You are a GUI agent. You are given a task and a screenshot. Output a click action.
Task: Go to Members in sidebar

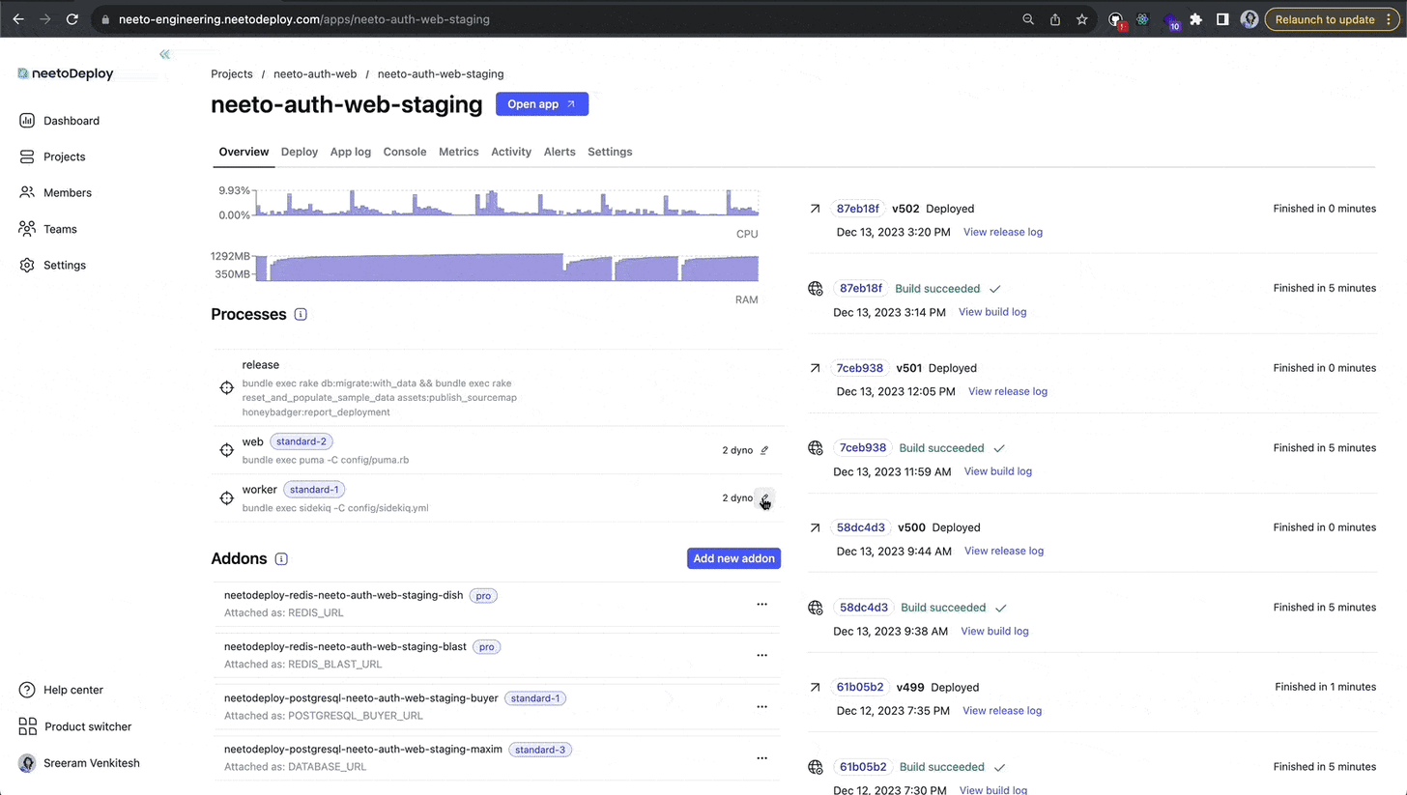[x=56, y=193]
